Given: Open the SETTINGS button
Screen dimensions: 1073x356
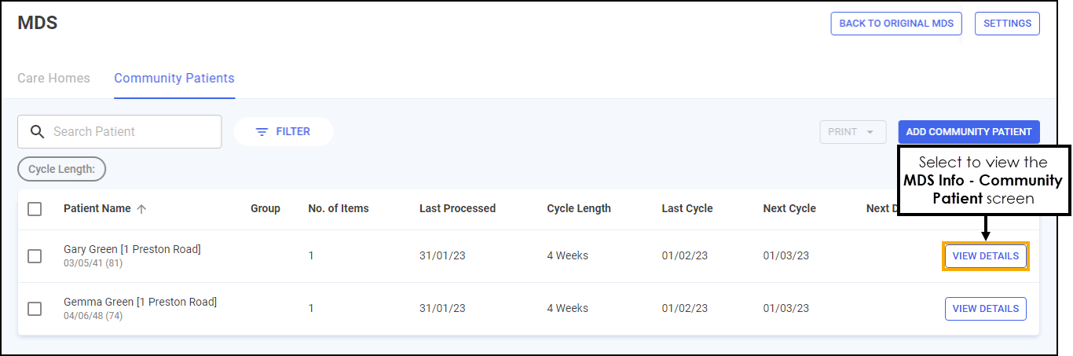Looking at the screenshot, I should point(1007,24).
